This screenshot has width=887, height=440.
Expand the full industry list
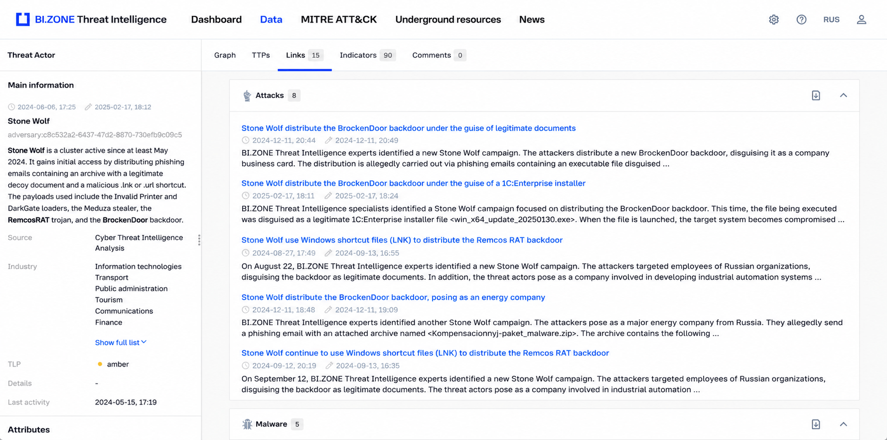(121, 342)
